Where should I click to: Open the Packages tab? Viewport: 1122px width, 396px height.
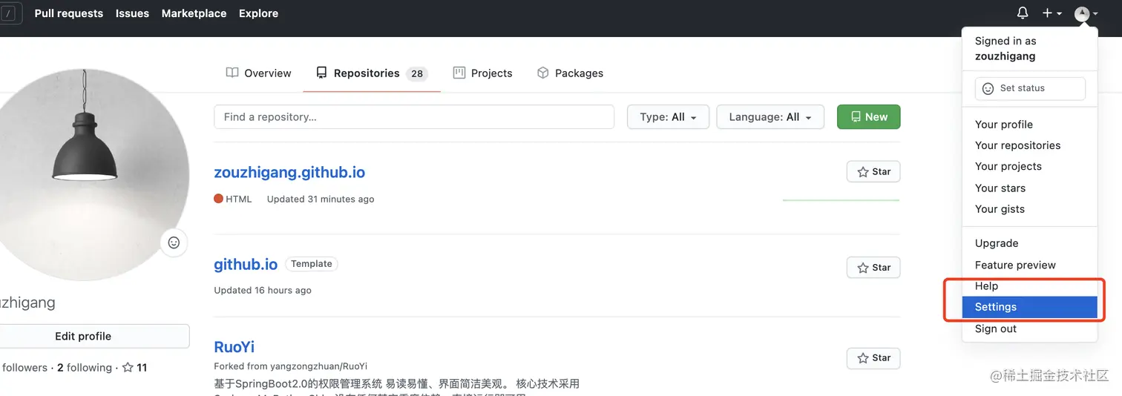(570, 73)
